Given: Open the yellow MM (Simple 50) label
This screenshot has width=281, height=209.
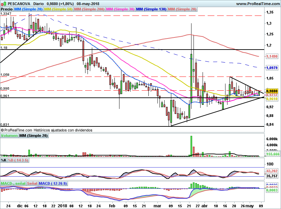Looking at the screenshot, I should (x=58, y=9).
